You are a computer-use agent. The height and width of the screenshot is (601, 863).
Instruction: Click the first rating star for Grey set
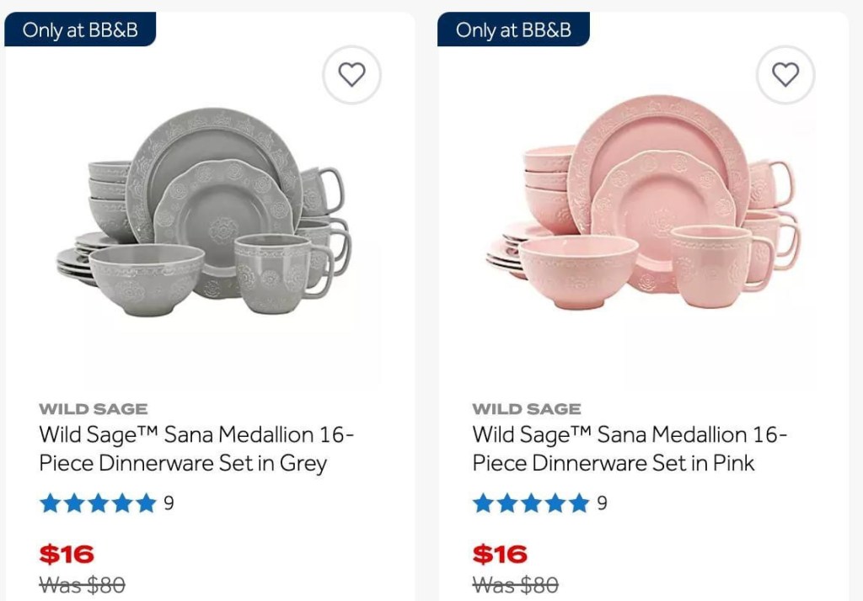tap(51, 503)
